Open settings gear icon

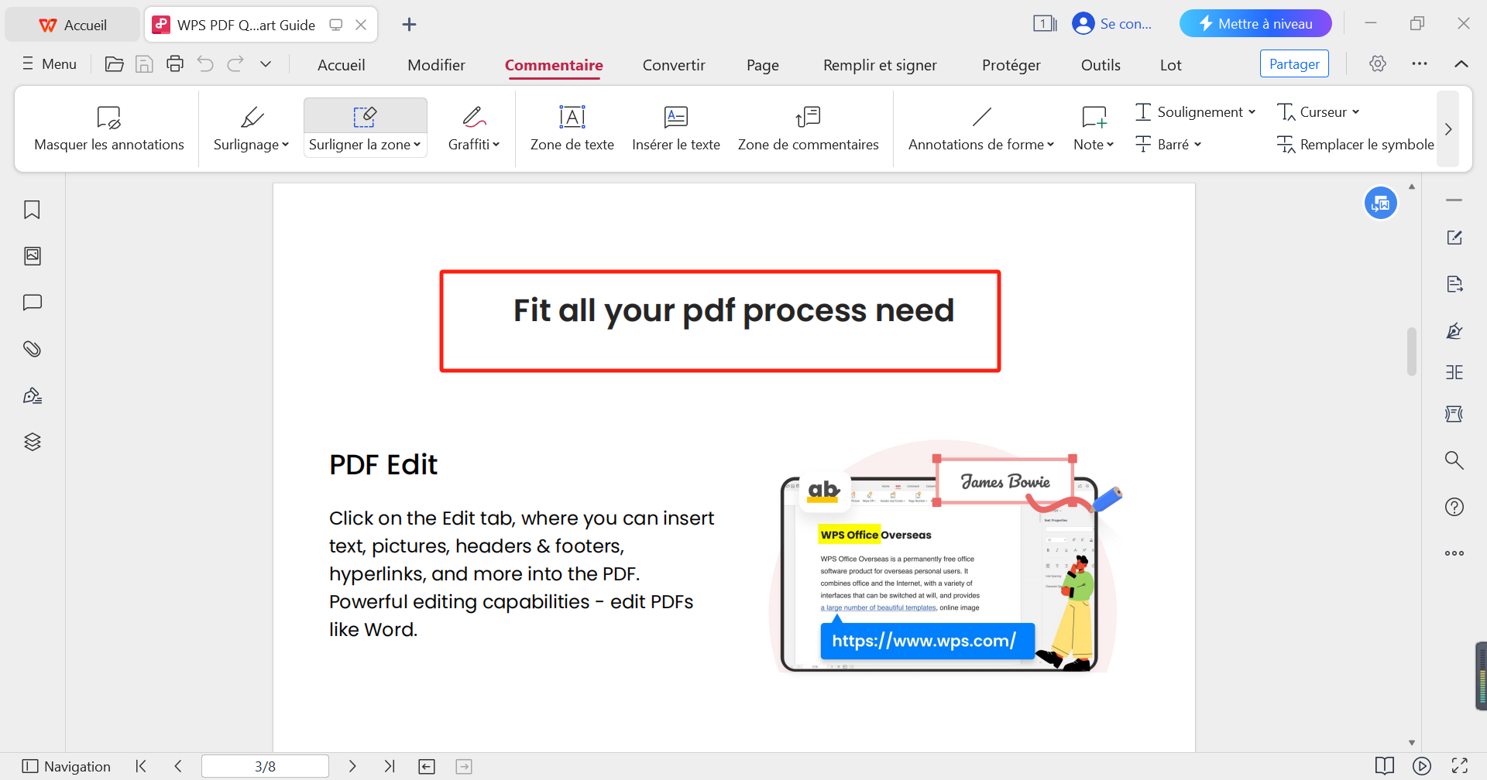[1378, 63]
